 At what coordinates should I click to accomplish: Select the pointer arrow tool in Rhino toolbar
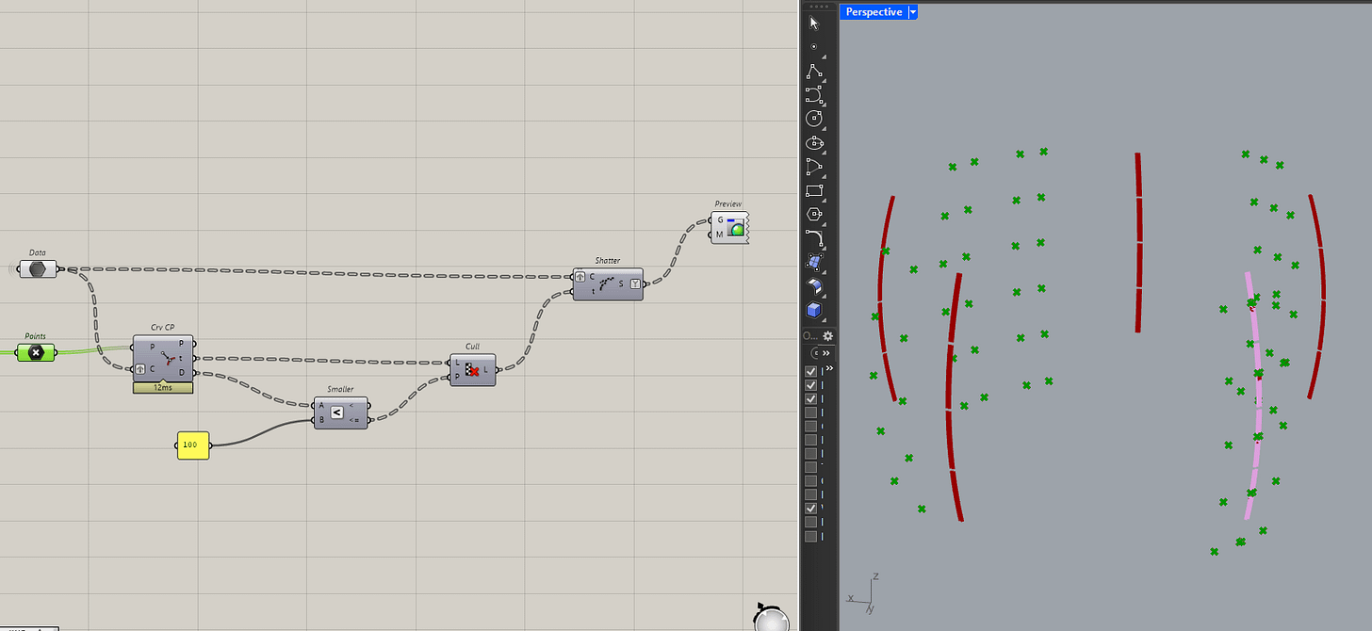pyautogui.click(x=815, y=23)
